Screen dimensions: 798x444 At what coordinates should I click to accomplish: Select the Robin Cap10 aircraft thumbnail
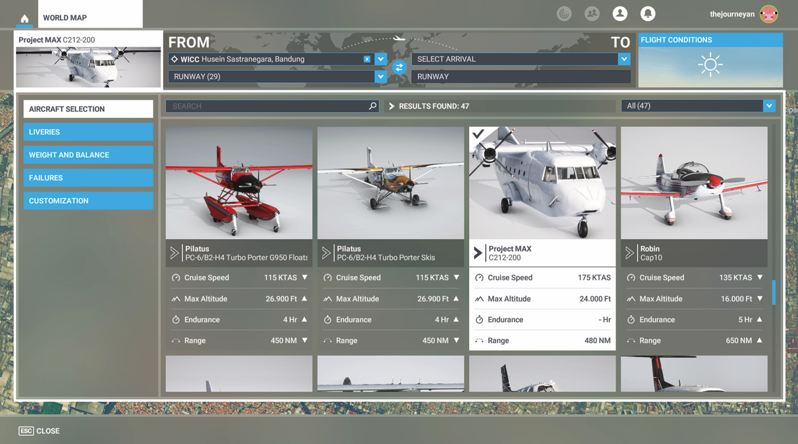point(694,183)
